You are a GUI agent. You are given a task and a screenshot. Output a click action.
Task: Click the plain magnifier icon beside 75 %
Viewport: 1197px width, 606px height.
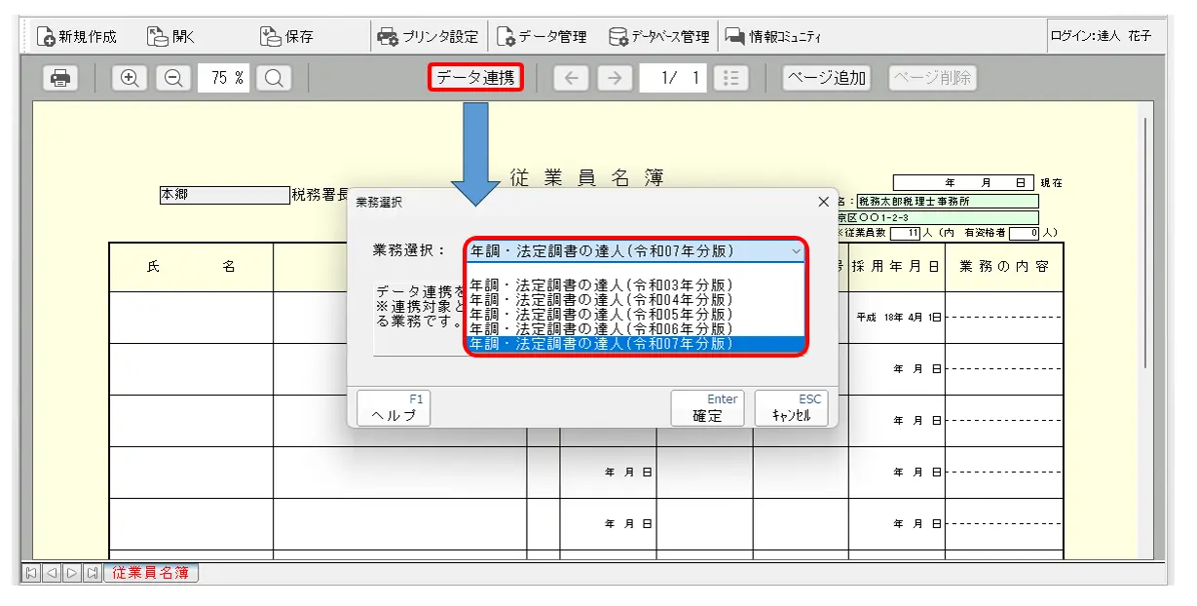click(274, 79)
